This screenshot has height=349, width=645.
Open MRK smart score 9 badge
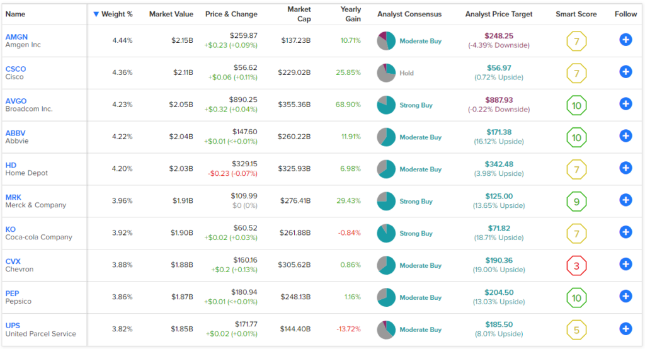coord(576,202)
